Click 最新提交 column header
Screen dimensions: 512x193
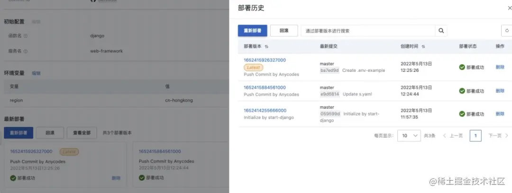pyautogui.click(x=329, y=47)
